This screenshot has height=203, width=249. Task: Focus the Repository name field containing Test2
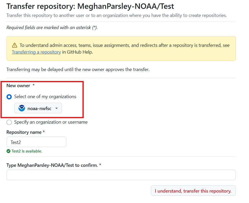(36, 142)
